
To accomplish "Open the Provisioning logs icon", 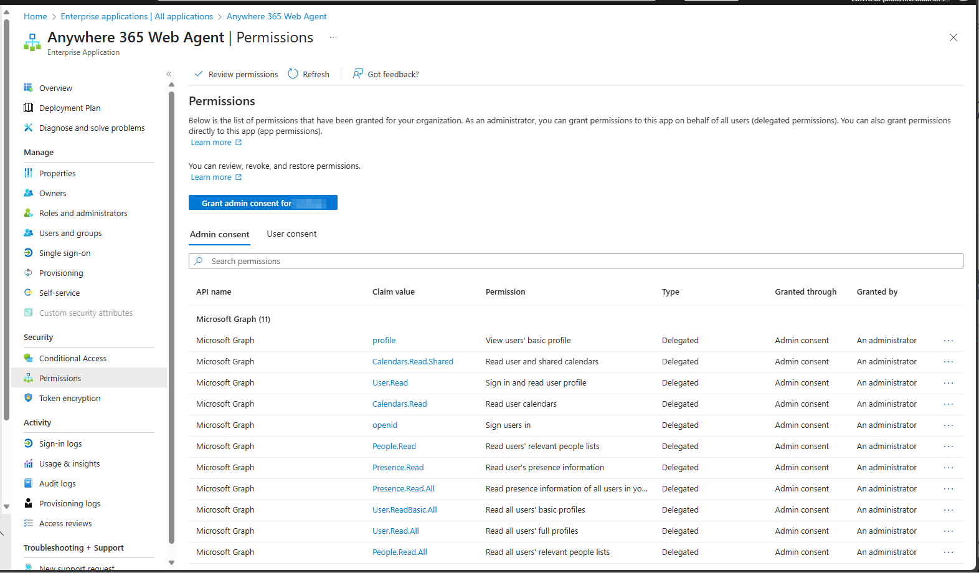I will tap(28, 503).
